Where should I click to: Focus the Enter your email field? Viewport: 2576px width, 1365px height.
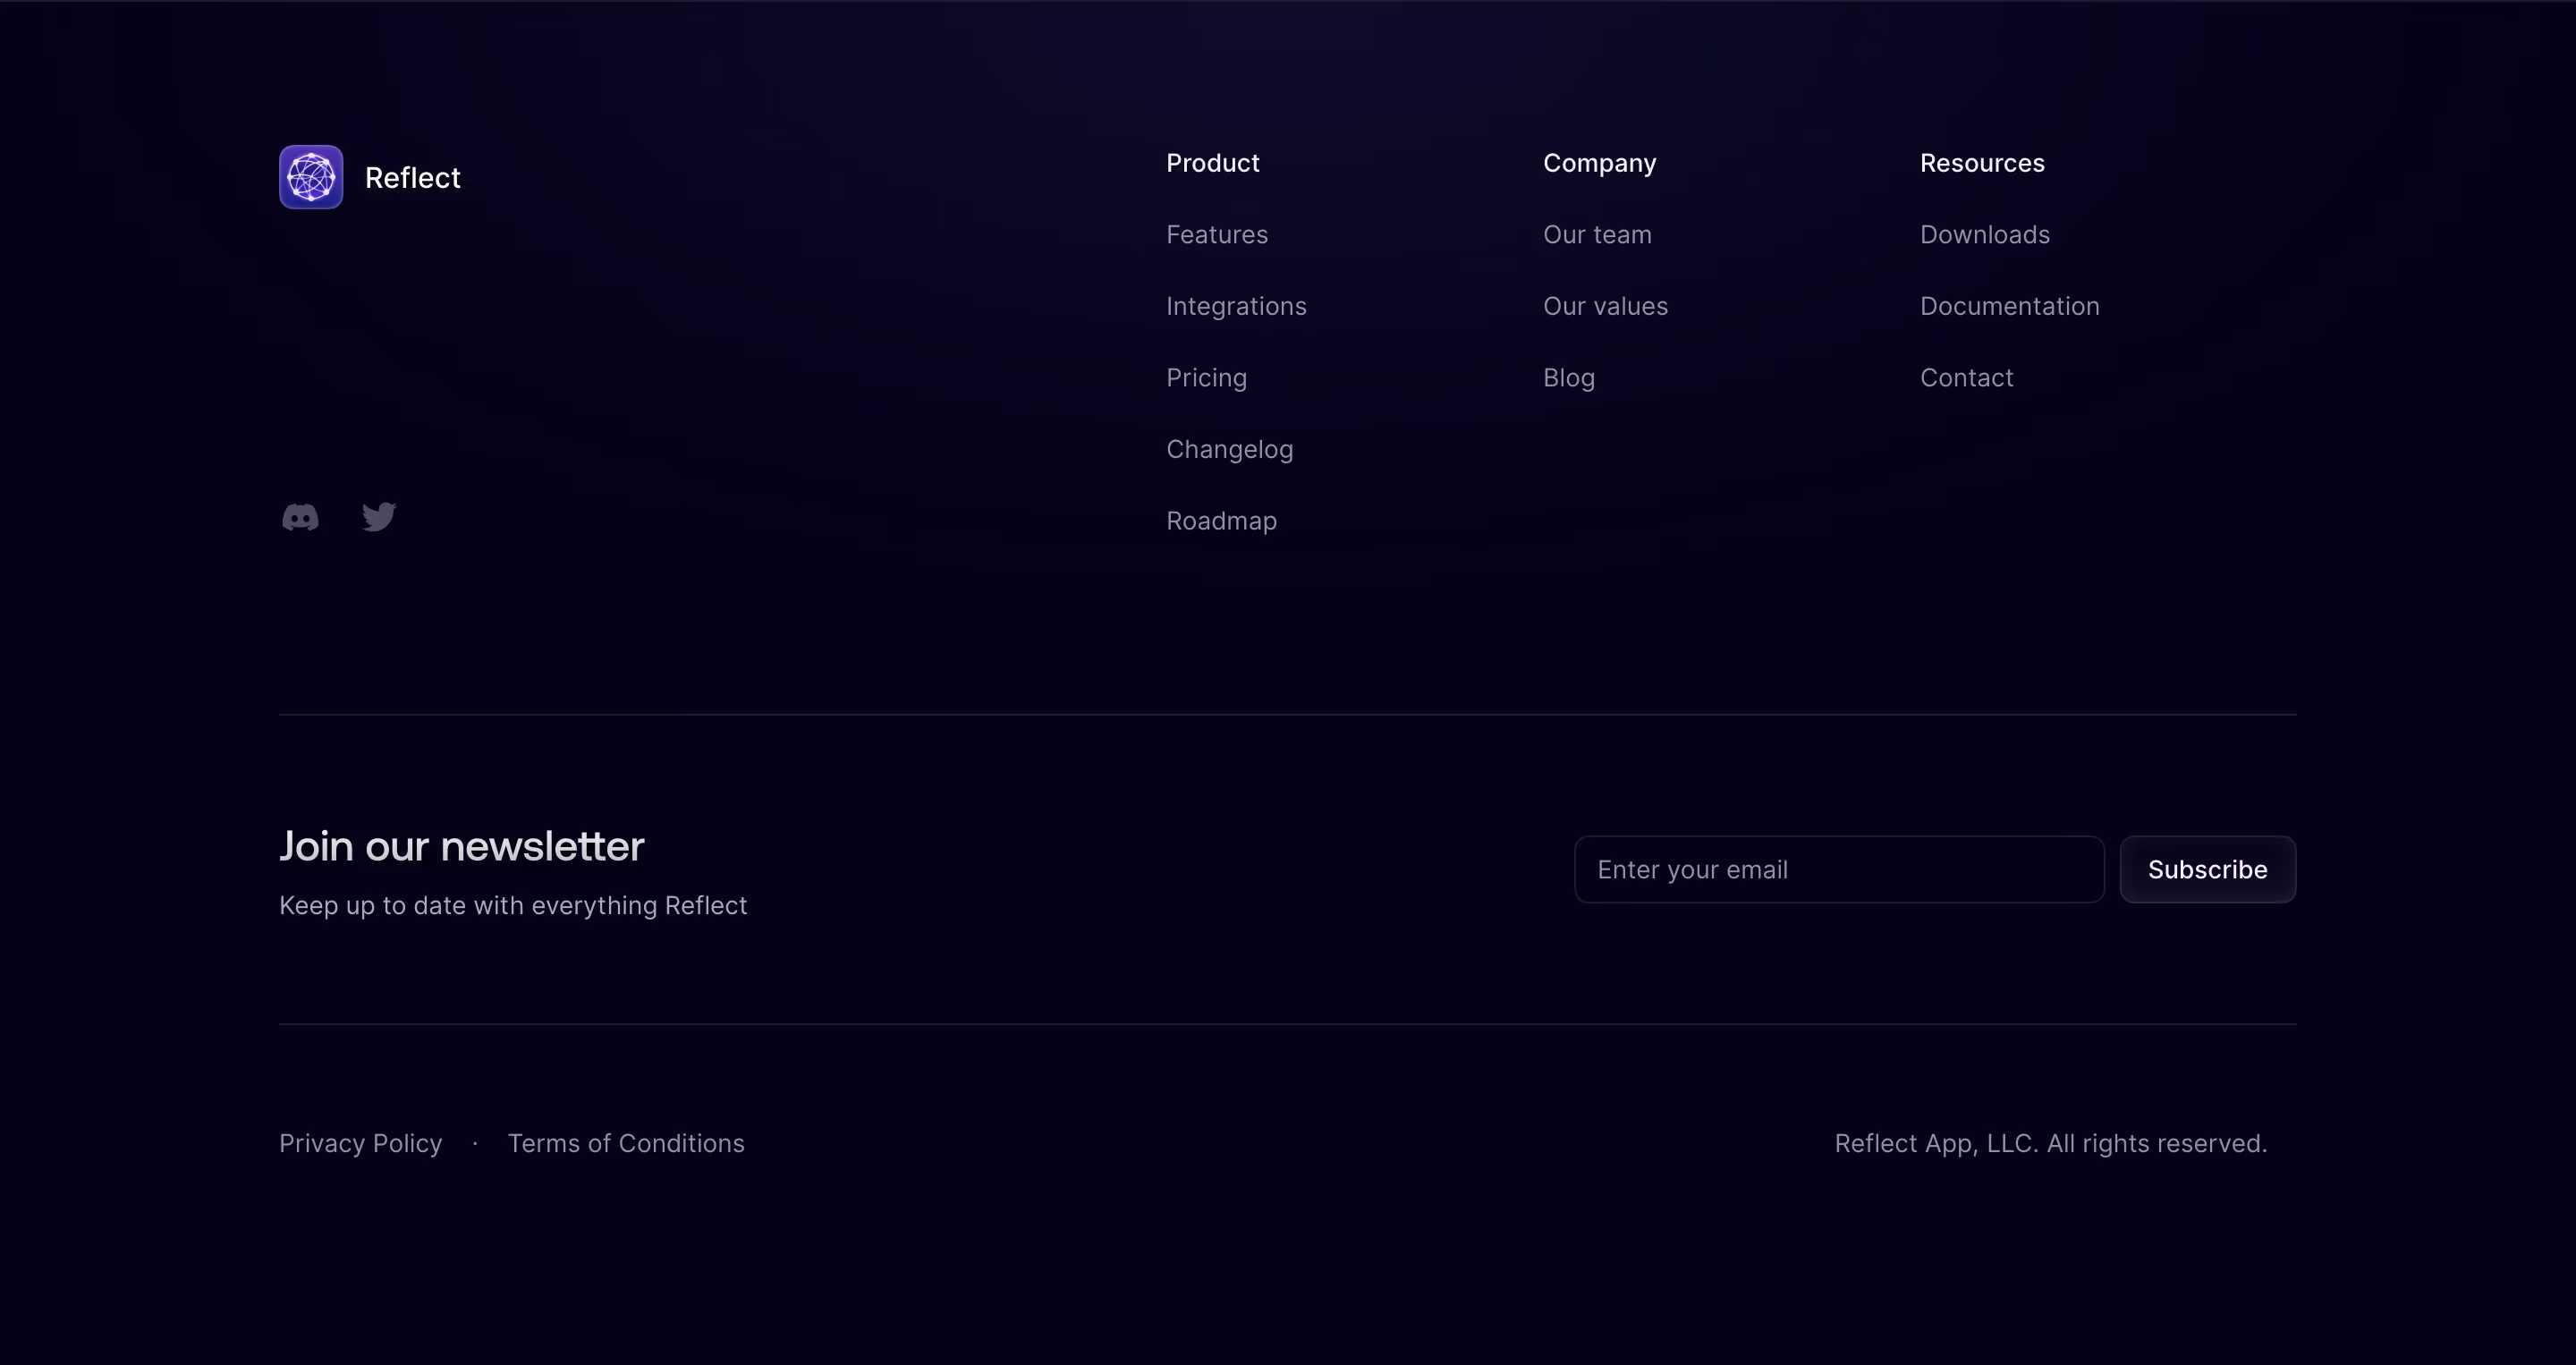[x=1839, y=869]
